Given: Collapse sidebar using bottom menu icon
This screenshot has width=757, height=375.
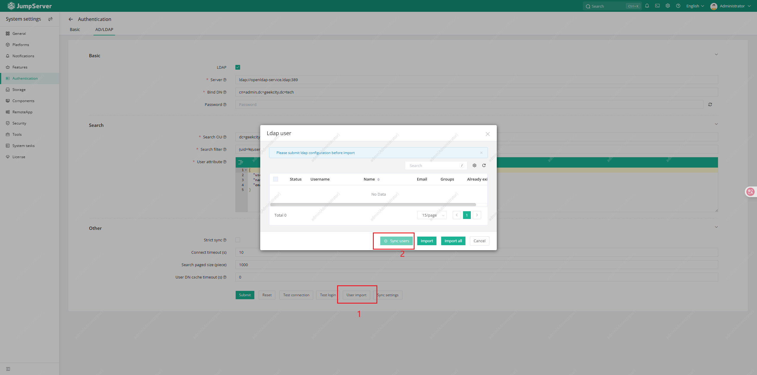Looking at the screenshot, I should [8, 369].
